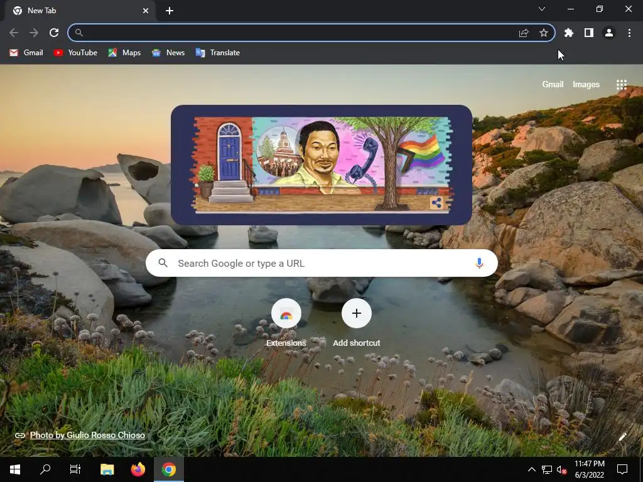Open the Extensions puzzle piece menu
The height and width of the screenshot is (482, 643).
pyautogui.click(x=569, y=33)
